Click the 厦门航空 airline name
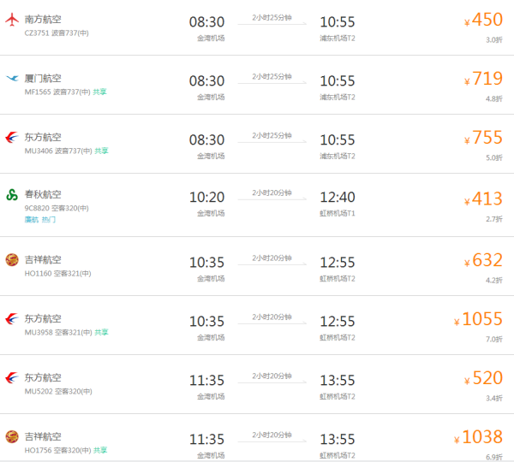The height and width of the screenshot is (462, 514). [43, 78]
